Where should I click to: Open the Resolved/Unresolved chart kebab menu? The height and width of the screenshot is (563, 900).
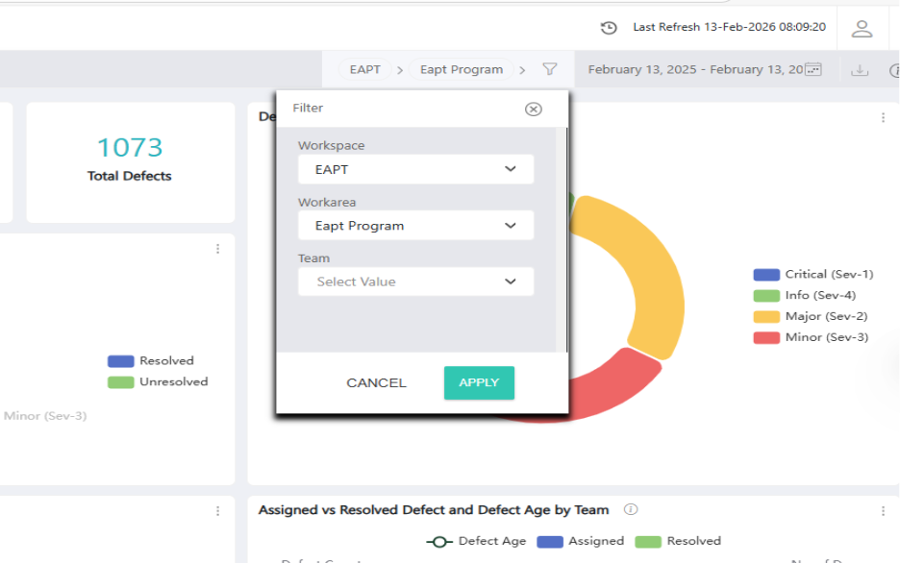tap(217, 249)
